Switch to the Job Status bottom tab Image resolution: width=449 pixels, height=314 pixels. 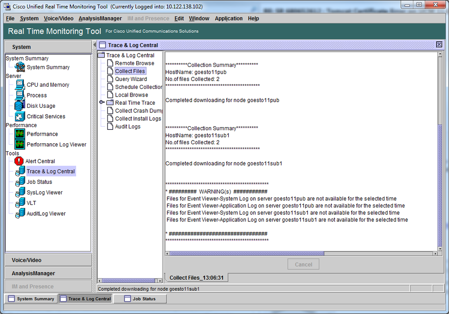(x=140, y=299)
